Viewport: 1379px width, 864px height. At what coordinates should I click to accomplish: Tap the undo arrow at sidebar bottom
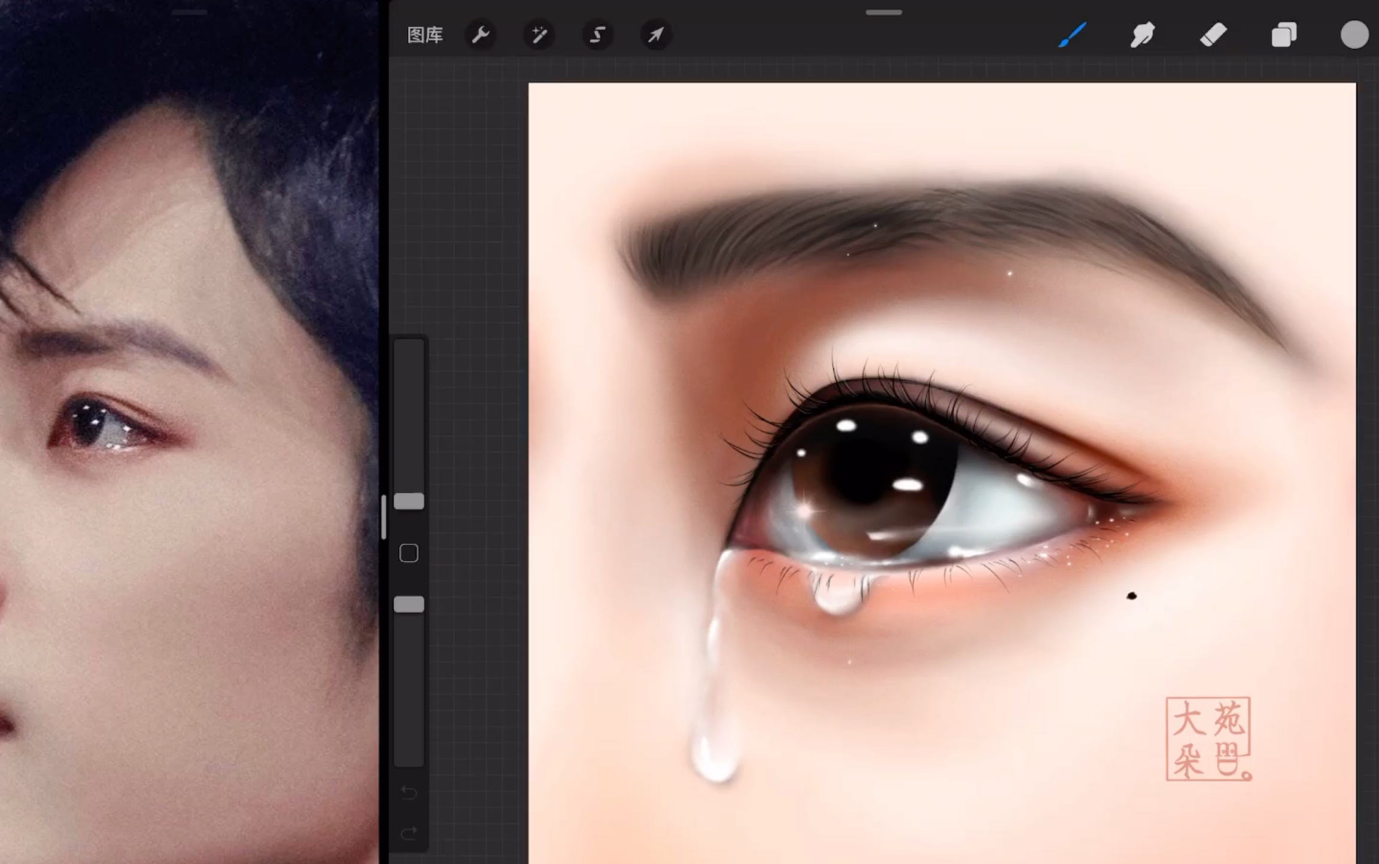409,793
